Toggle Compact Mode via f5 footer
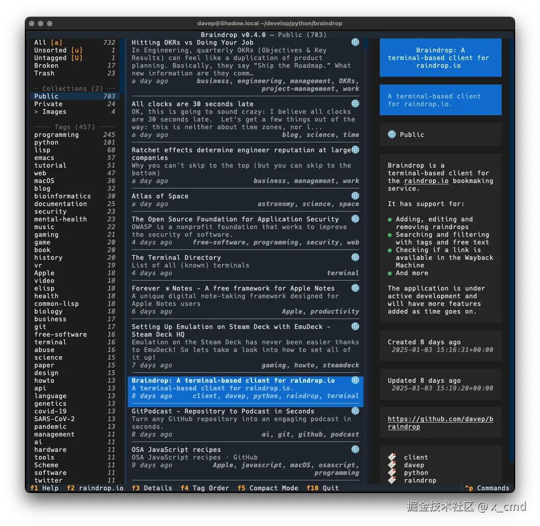The width and height of the screenshot is (540, 526). [x=268, y=488]
